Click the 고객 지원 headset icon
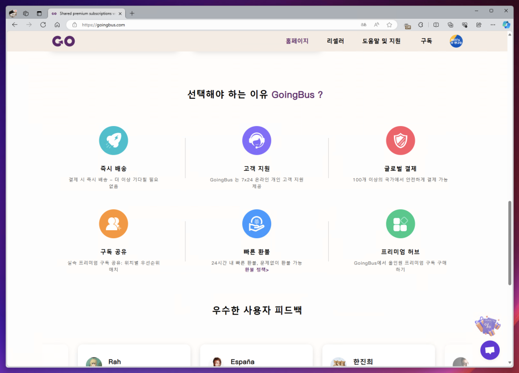The image size is (519, 373). [256, 141]
